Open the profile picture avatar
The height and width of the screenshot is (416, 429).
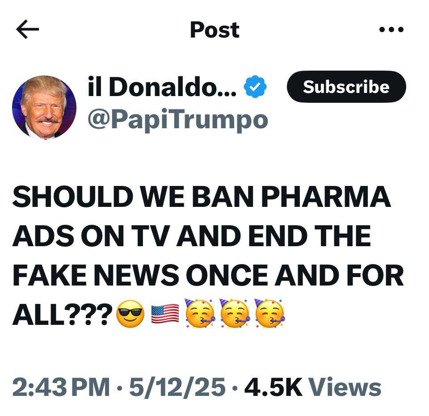(x=44, y=108)
